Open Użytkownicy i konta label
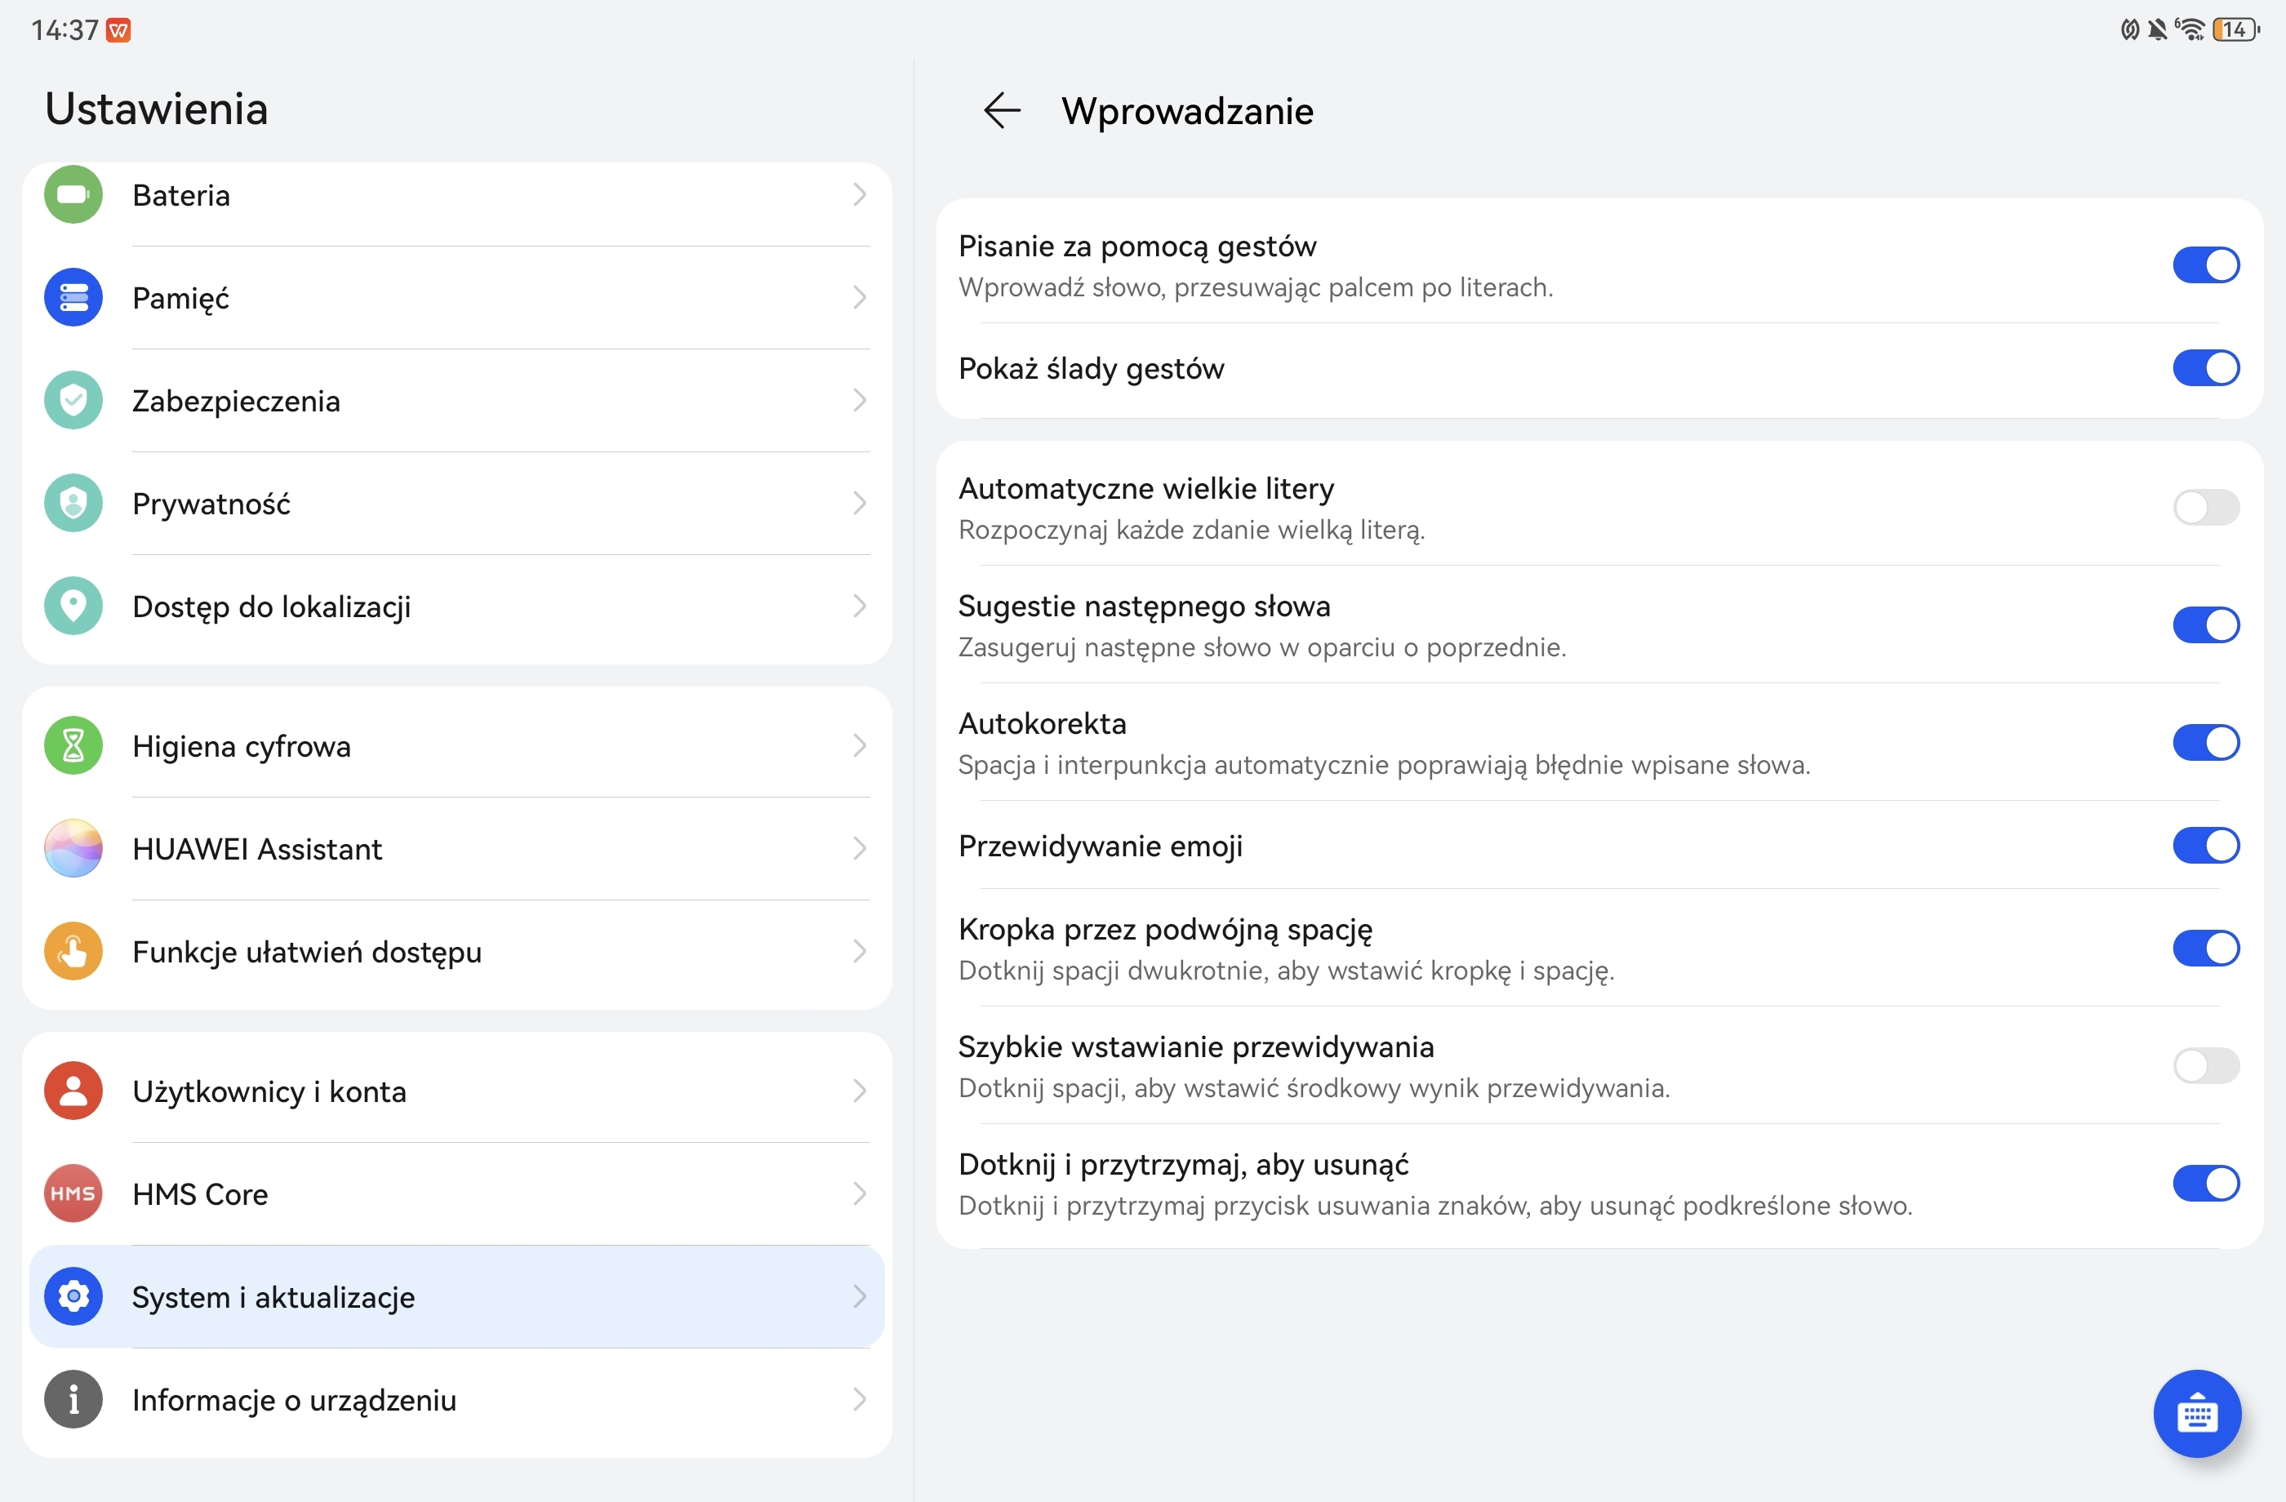2286x1502 pixels. 270,1092
